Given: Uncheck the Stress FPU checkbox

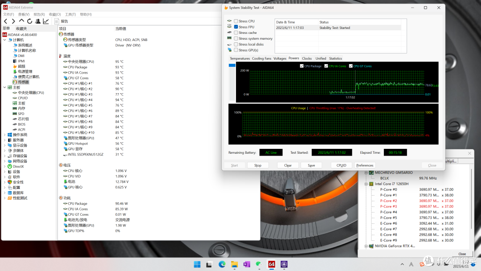Looking at the screenshot, I should coord(236,27).
